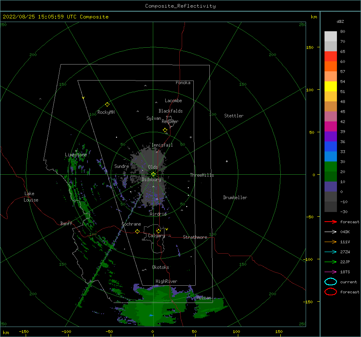Click the Sundre city label
Viewport: 361px width, 337px height.
(x=122, y=166)
